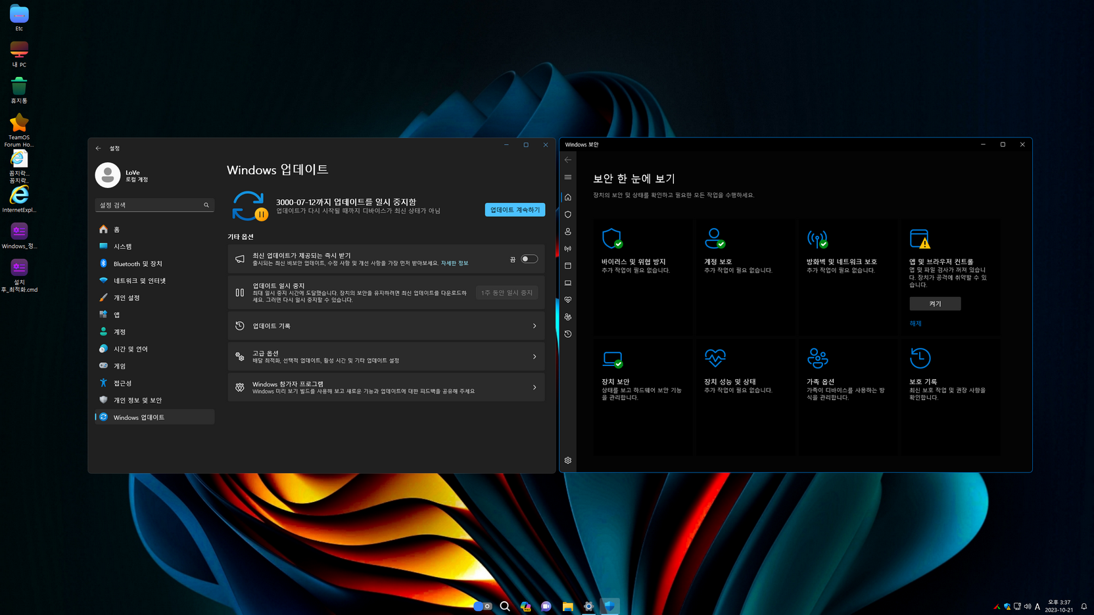Viewport: 1094px width, 615px height.
Task: Click 켜기 button under app control
Action: tap(935, 304)
